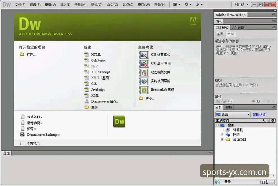Screen dimensions: 278x186
Task: Toggle the 全部 mode button in CSS panel
Action: pyautogui.click(x=220, y=34)
